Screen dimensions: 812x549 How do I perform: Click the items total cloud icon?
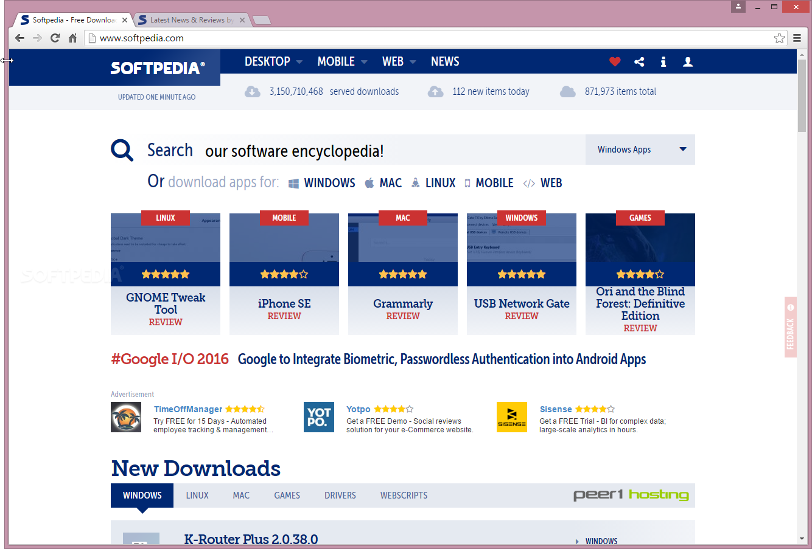tap(568, 92)
